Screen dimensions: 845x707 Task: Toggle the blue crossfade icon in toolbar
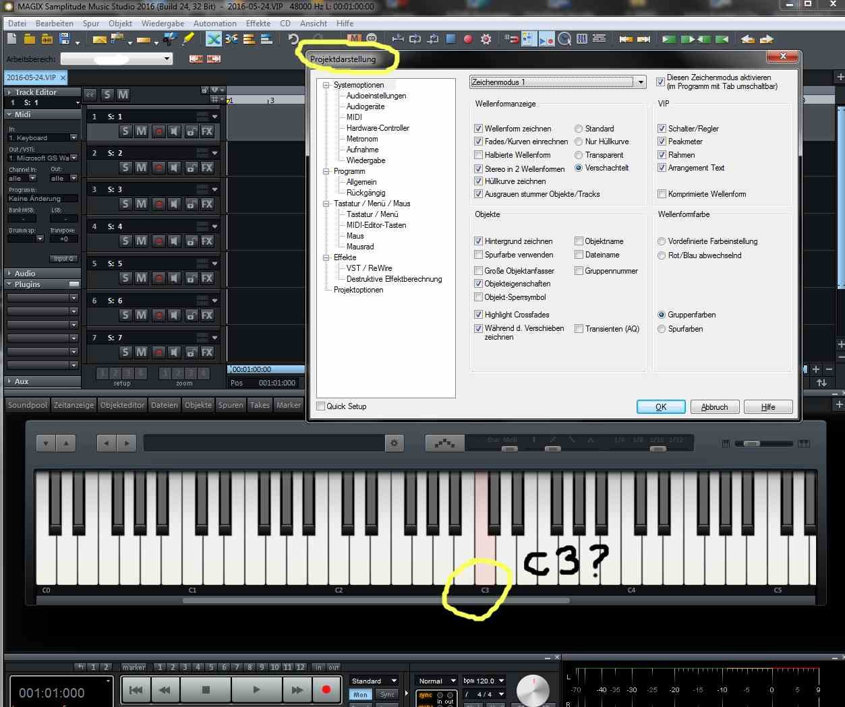point(214,39)
